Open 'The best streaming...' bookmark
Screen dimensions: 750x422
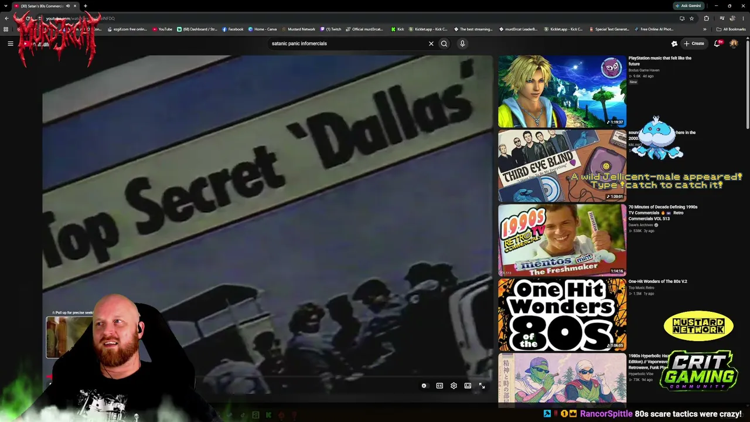tap(473, 29)
